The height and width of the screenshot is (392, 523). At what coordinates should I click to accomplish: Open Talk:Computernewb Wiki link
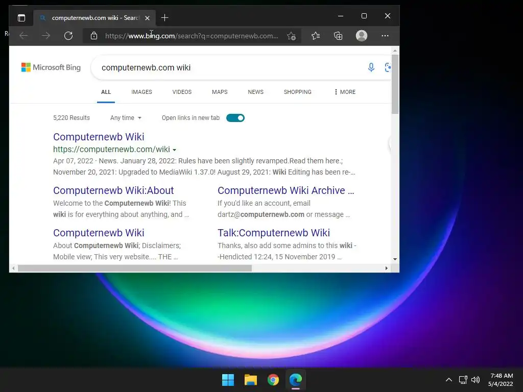click(274, 233)
